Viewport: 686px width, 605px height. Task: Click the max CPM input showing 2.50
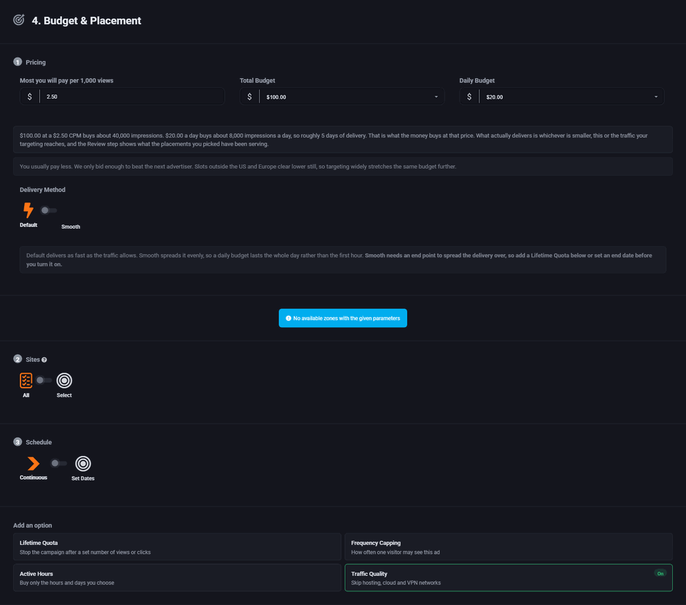tap(132, 97)
